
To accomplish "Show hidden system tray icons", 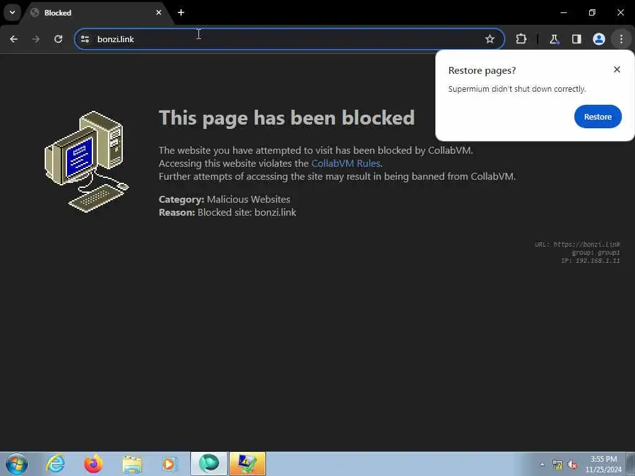I will tap(542, 464).
